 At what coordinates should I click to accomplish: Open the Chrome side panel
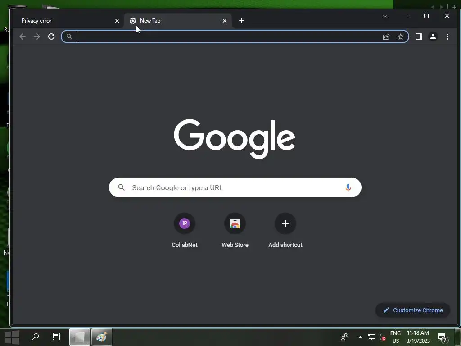tap(419, 36)
